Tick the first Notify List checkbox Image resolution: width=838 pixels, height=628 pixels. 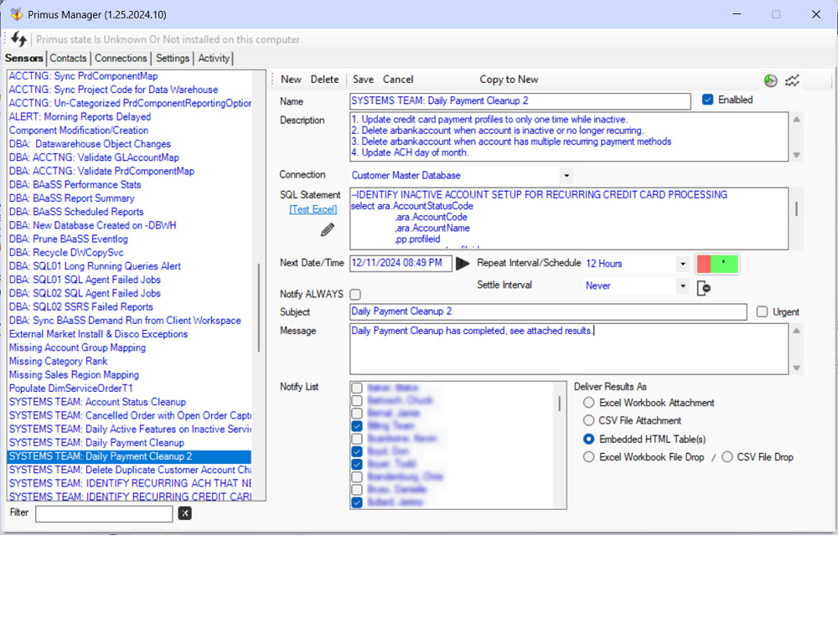(357, 388)
